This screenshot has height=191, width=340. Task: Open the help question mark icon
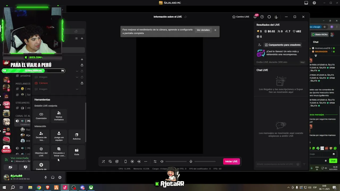click(x=262, y=17)
